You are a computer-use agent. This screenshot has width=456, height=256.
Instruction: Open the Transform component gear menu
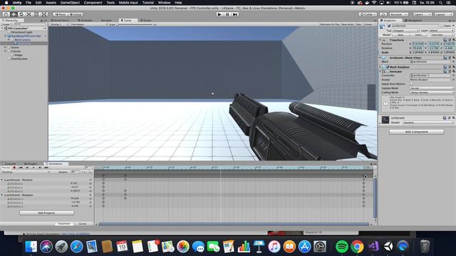453,40
